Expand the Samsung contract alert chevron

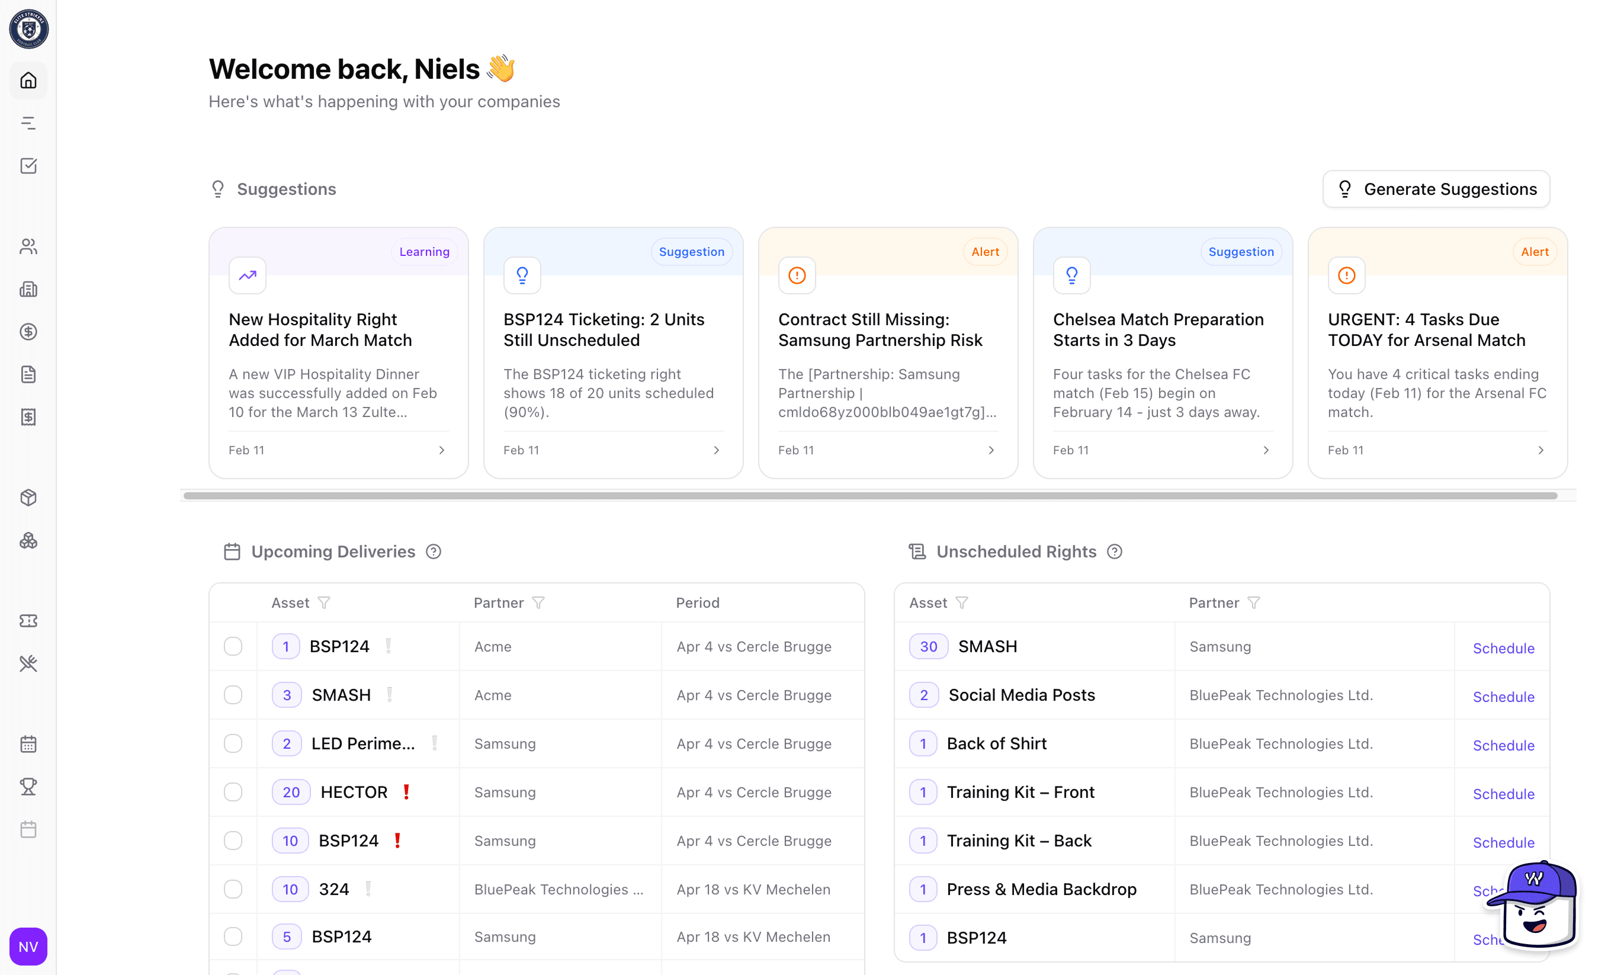(x=991, y=450)
